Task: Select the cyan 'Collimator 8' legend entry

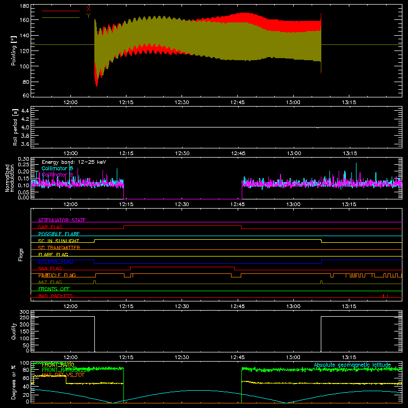Action: point(57,168)
